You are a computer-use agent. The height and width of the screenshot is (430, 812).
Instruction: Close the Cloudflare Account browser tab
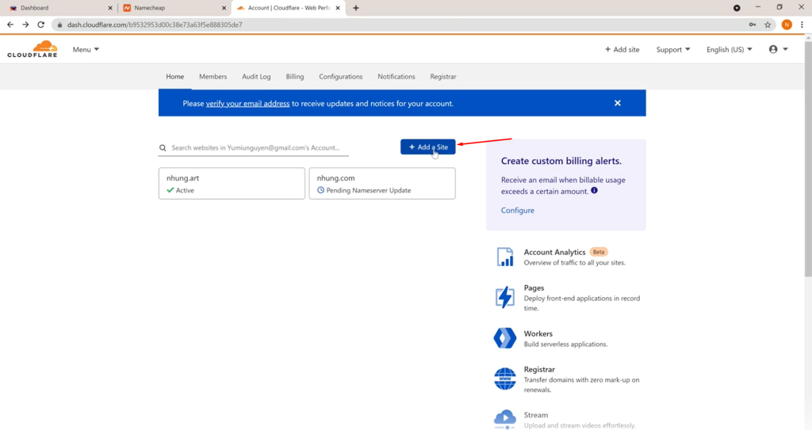point(338,8)
